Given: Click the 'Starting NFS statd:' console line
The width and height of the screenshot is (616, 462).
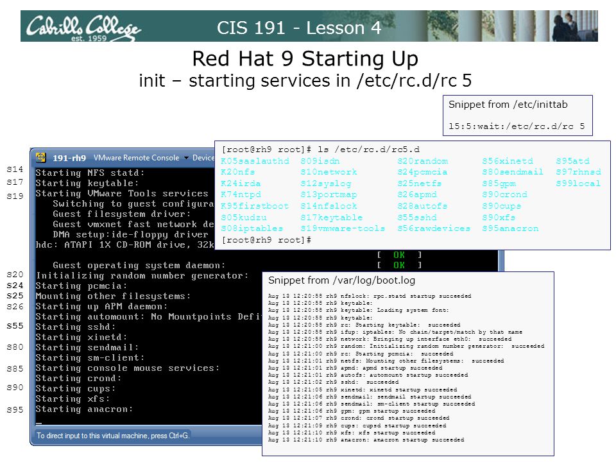Looking at the screenshot, I should (90, 173).
